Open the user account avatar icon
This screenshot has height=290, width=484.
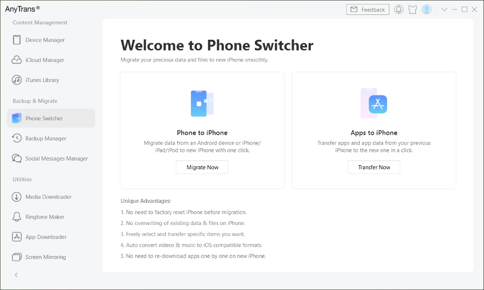427,10
